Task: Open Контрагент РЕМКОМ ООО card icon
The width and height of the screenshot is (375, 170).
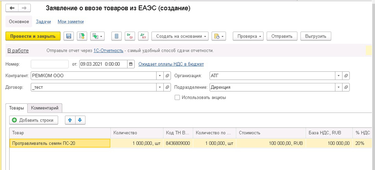Action: (167, 76)
